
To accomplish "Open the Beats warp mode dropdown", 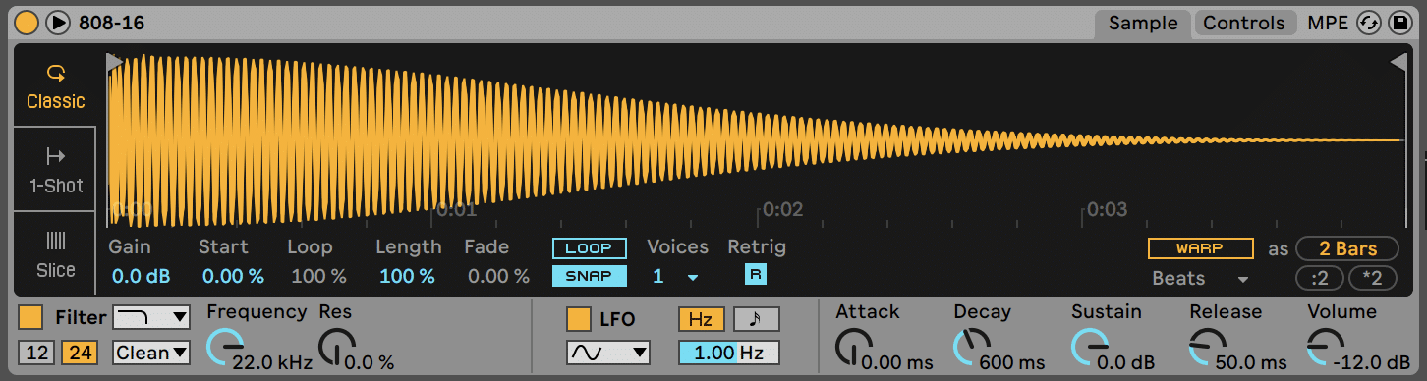I will pyautogui.click(x=1200, y=279).
